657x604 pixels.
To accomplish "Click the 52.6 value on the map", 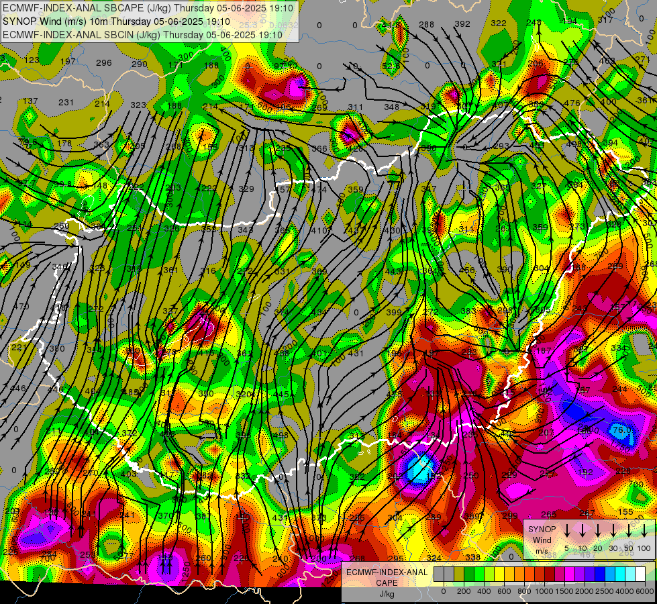I will [x=391, y=66].
